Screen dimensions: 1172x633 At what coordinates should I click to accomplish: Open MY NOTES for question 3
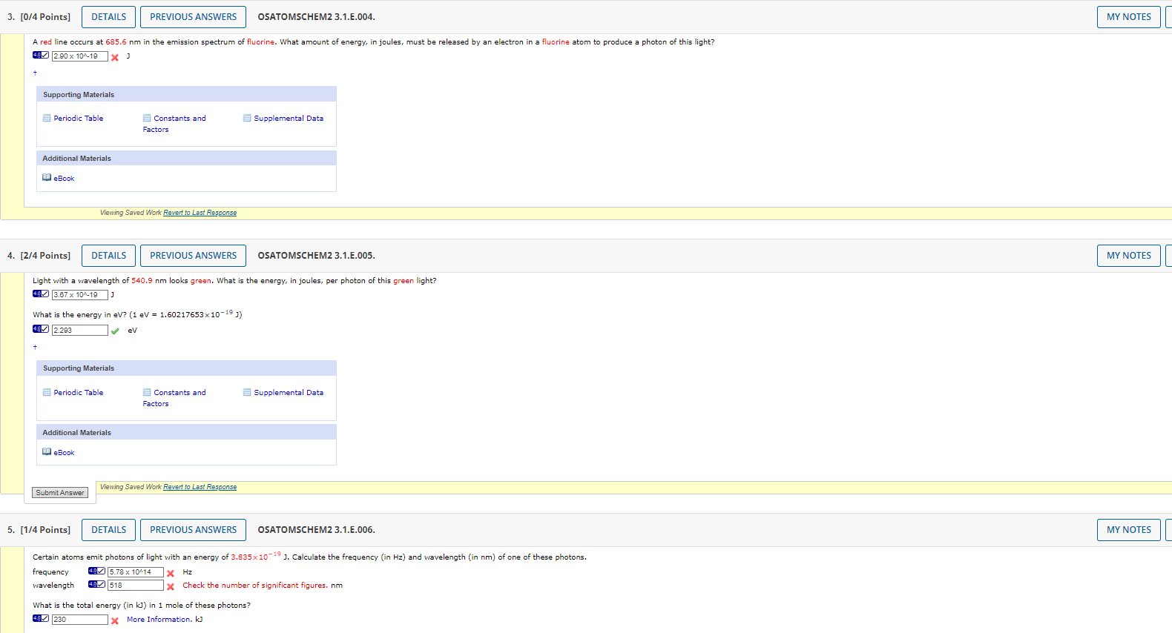tap(1129, 17)
